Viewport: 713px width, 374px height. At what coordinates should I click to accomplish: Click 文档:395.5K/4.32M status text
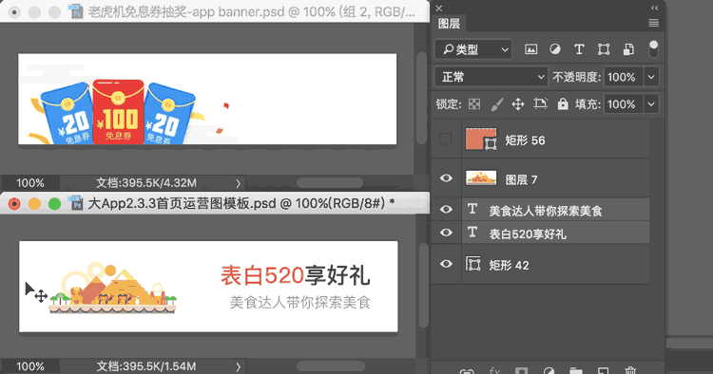(x=146, y=183)
